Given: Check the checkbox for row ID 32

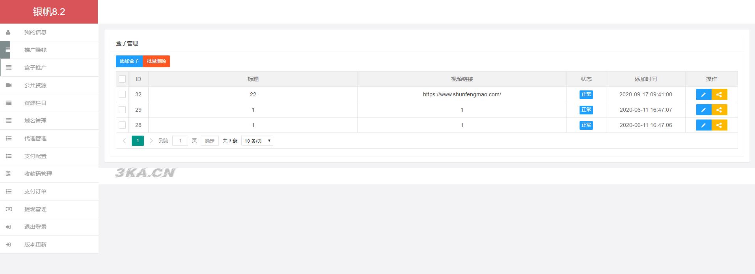Looking at the screenshot, I should [x=122, y=94].
